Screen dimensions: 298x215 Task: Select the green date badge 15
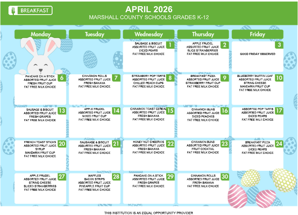coord(170,111)
